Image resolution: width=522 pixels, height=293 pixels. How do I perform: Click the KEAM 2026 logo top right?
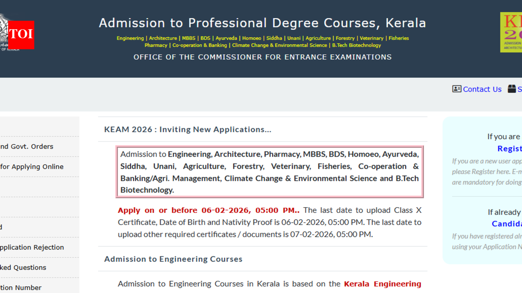[511, 32]
